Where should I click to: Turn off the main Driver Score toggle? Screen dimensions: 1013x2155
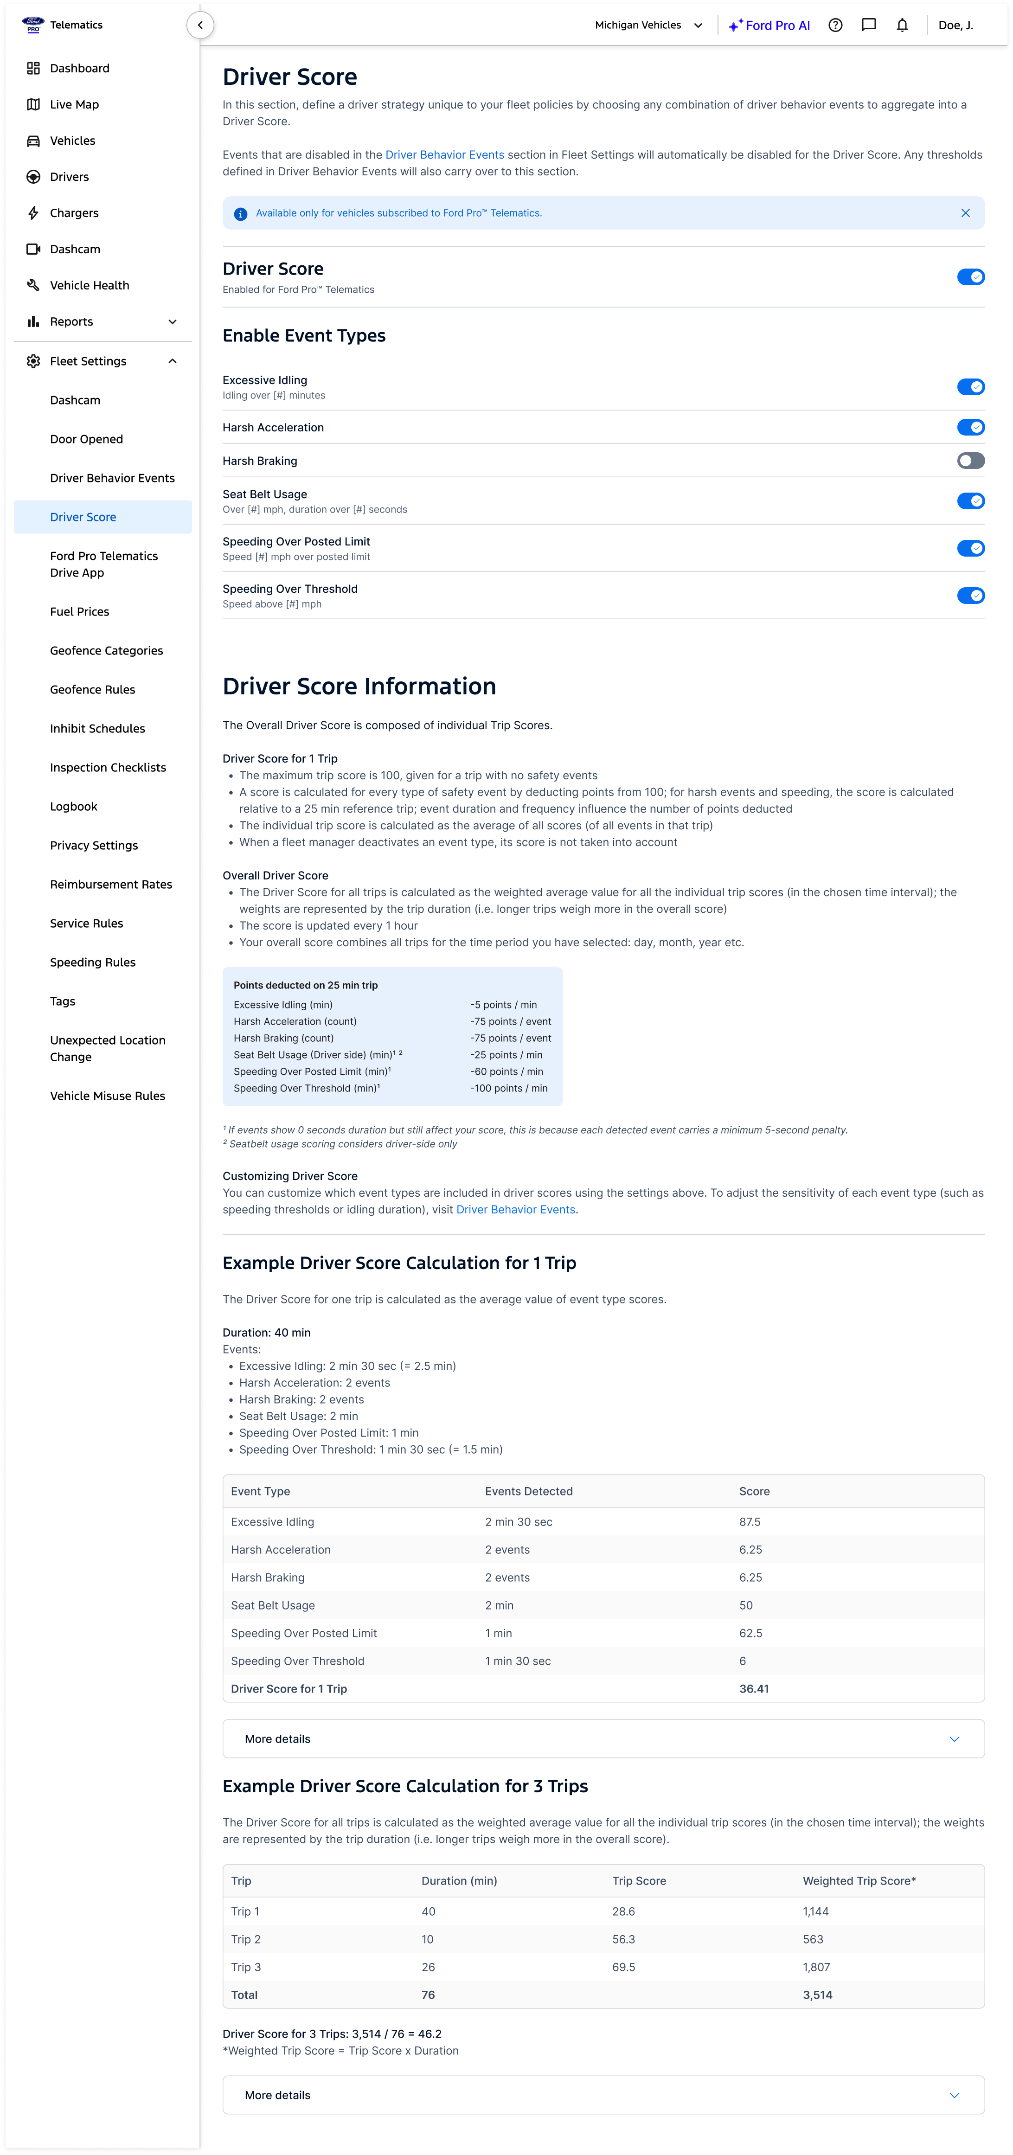[x=970, y=277]
